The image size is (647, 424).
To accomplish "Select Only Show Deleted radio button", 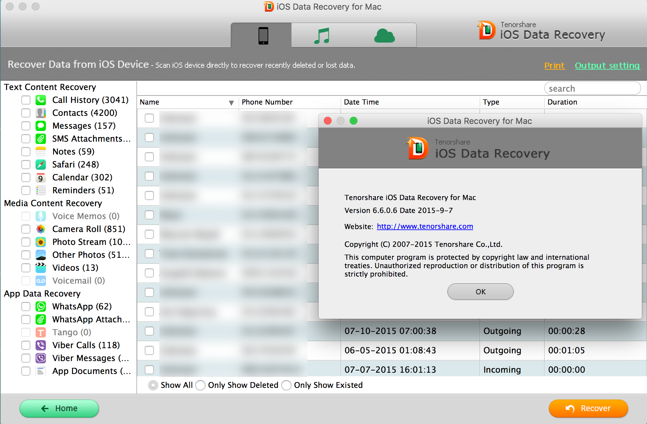I will point(200,385).
